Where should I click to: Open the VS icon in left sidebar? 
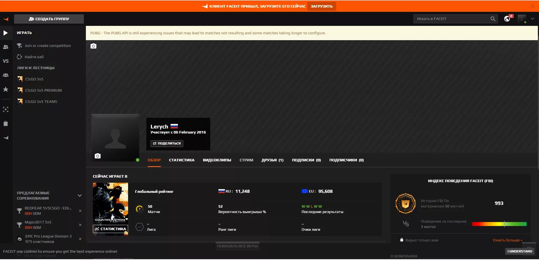(x=6, y=61)
